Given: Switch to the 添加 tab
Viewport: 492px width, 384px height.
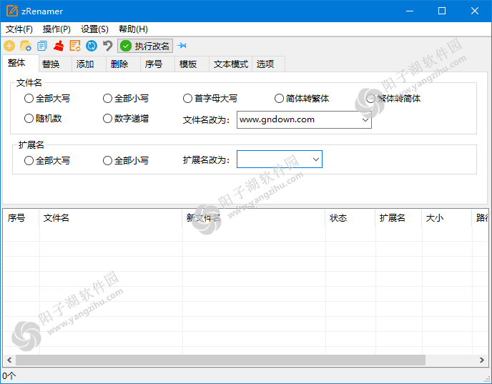Looking at the screenshot, I should click(89, 64).
